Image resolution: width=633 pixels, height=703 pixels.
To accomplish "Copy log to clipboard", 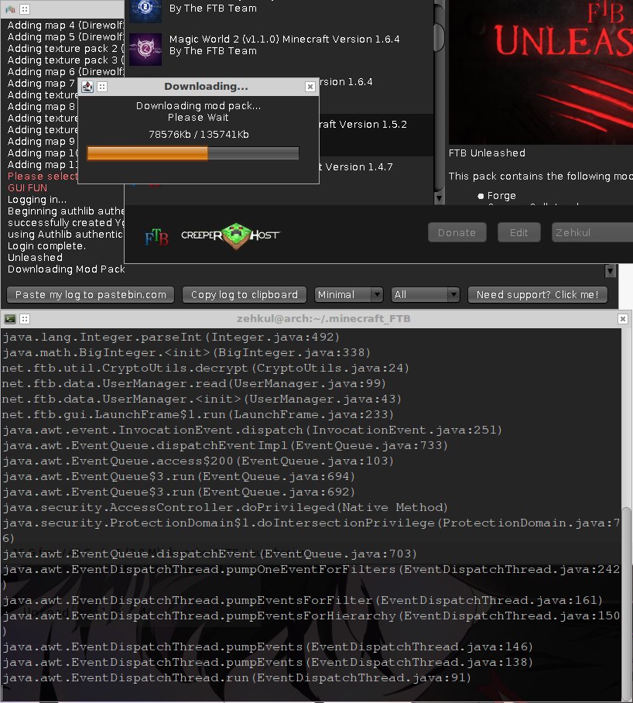I will [245, 294].
